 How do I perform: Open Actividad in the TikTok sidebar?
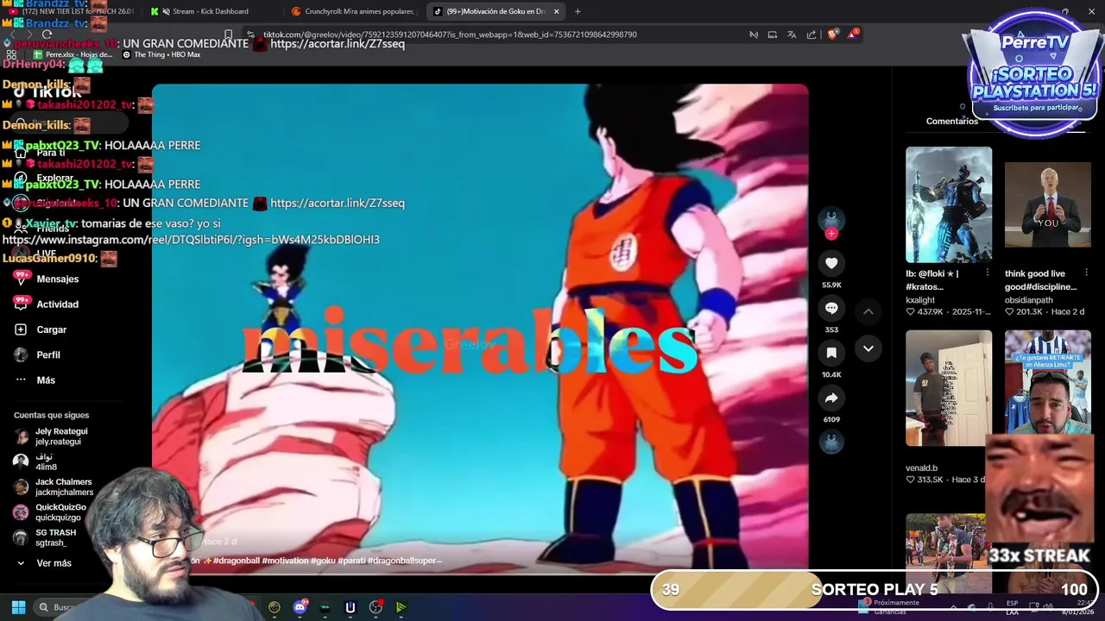47,304
